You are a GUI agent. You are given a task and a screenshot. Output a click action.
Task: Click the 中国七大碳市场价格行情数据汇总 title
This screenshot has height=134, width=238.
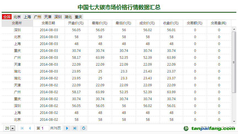pos(119,7)
